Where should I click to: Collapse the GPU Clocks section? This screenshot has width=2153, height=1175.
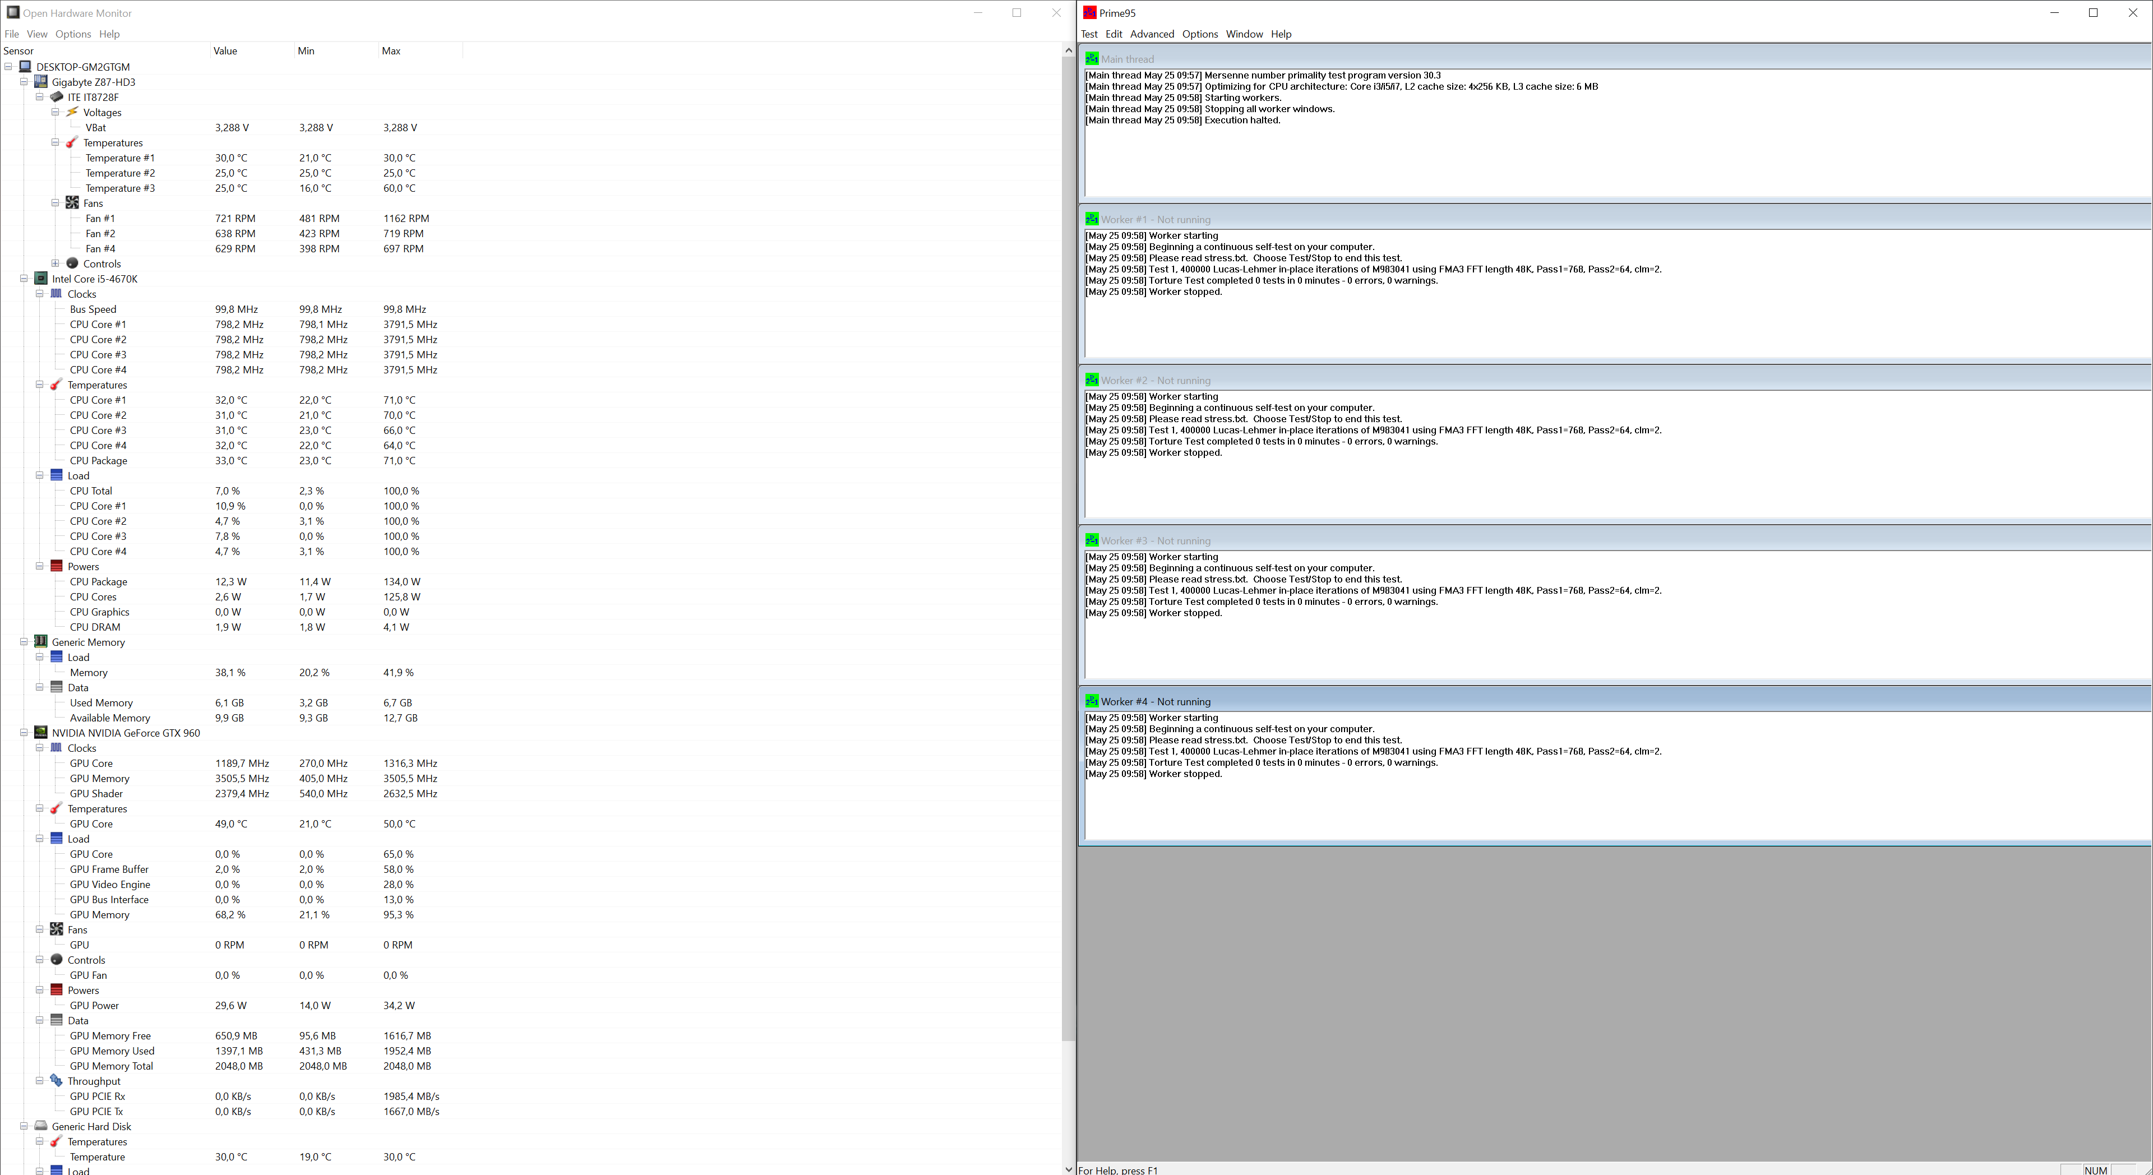tap(39, 748)
